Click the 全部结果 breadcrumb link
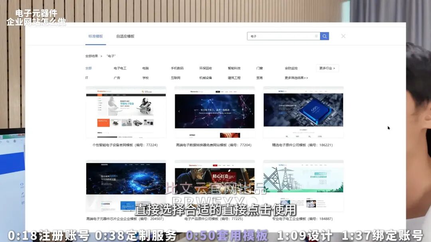The width and height of the screenshot is (431, 242). 91,56
